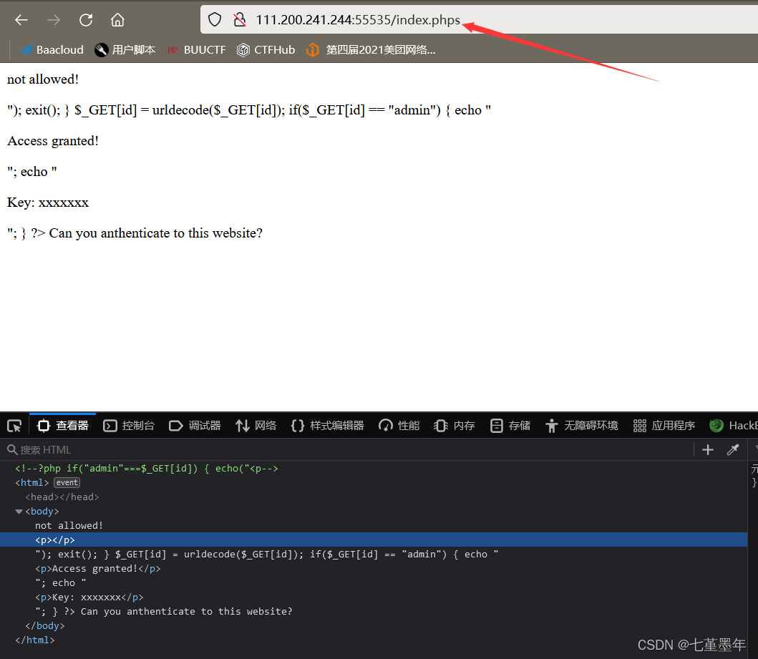Screen dimensions: 758x659
Task: Select the closing body tag
Action: pos(44,625)
